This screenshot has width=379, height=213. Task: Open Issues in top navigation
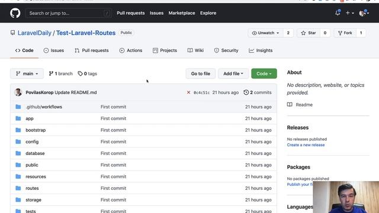coord(156,13)
